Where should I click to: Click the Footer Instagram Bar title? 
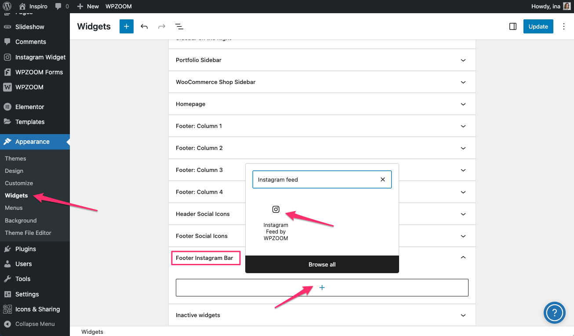click(x=204, y=258)
